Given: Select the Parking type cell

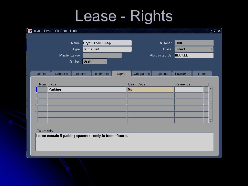Looking at the screenshot, I should click(87, 90).
